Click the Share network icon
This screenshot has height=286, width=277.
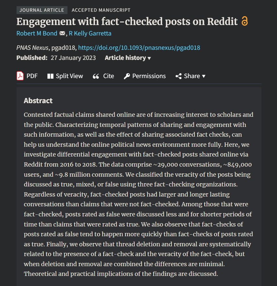(179, 76)
